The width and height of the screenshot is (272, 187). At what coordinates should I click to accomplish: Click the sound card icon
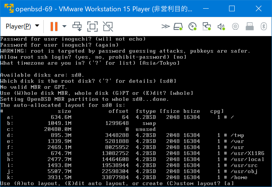point(221,26)
